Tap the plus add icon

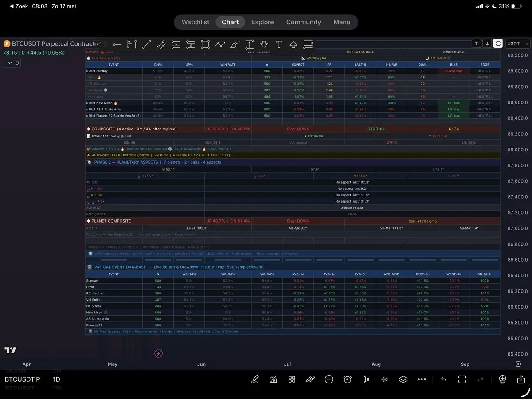329,379
